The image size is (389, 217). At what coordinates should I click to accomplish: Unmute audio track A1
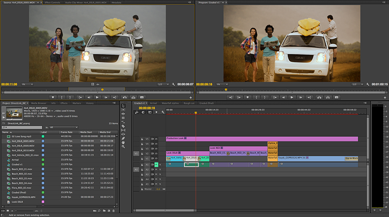click(157, 165)
